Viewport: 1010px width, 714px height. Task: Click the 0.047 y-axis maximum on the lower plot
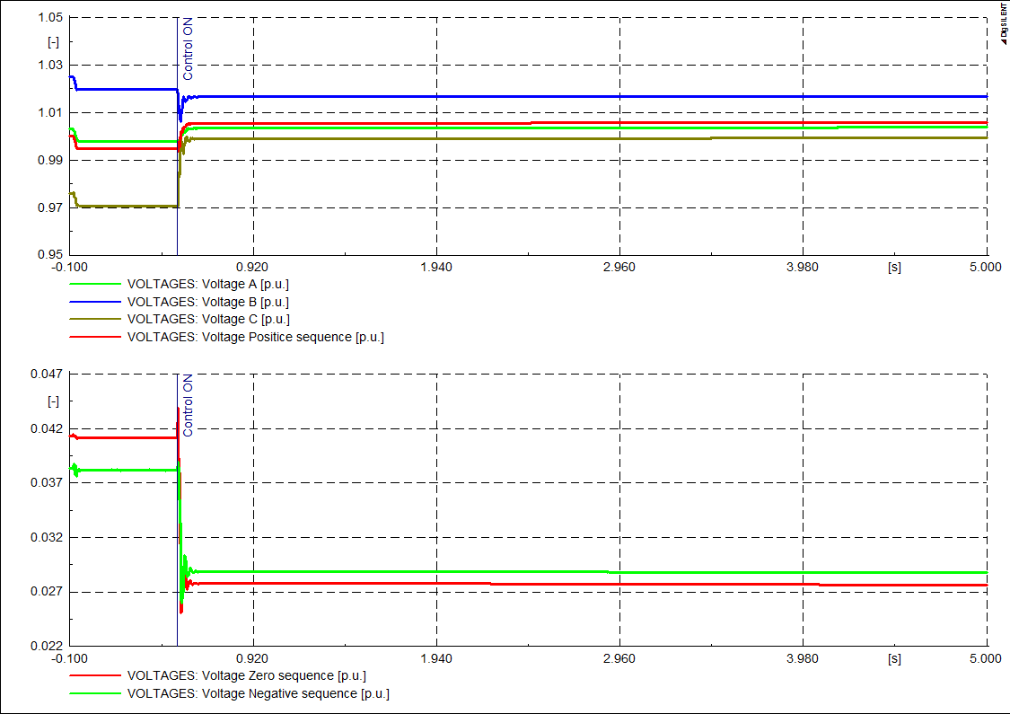(47, 374)
